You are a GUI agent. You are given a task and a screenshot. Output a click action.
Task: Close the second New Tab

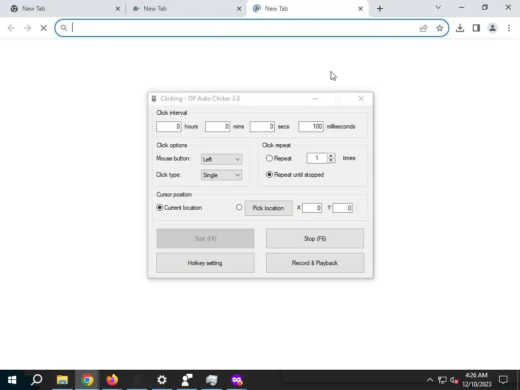[x=239, y=9]
